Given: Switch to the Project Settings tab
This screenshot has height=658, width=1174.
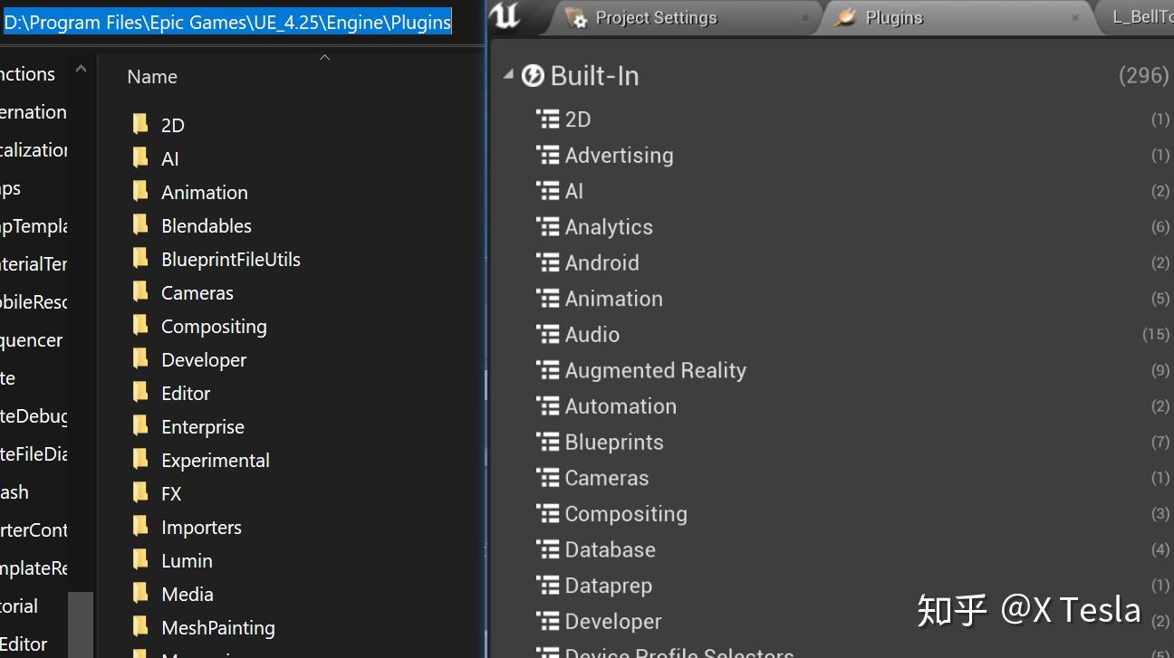Looking at the screenshot, I should coord(656,18).
